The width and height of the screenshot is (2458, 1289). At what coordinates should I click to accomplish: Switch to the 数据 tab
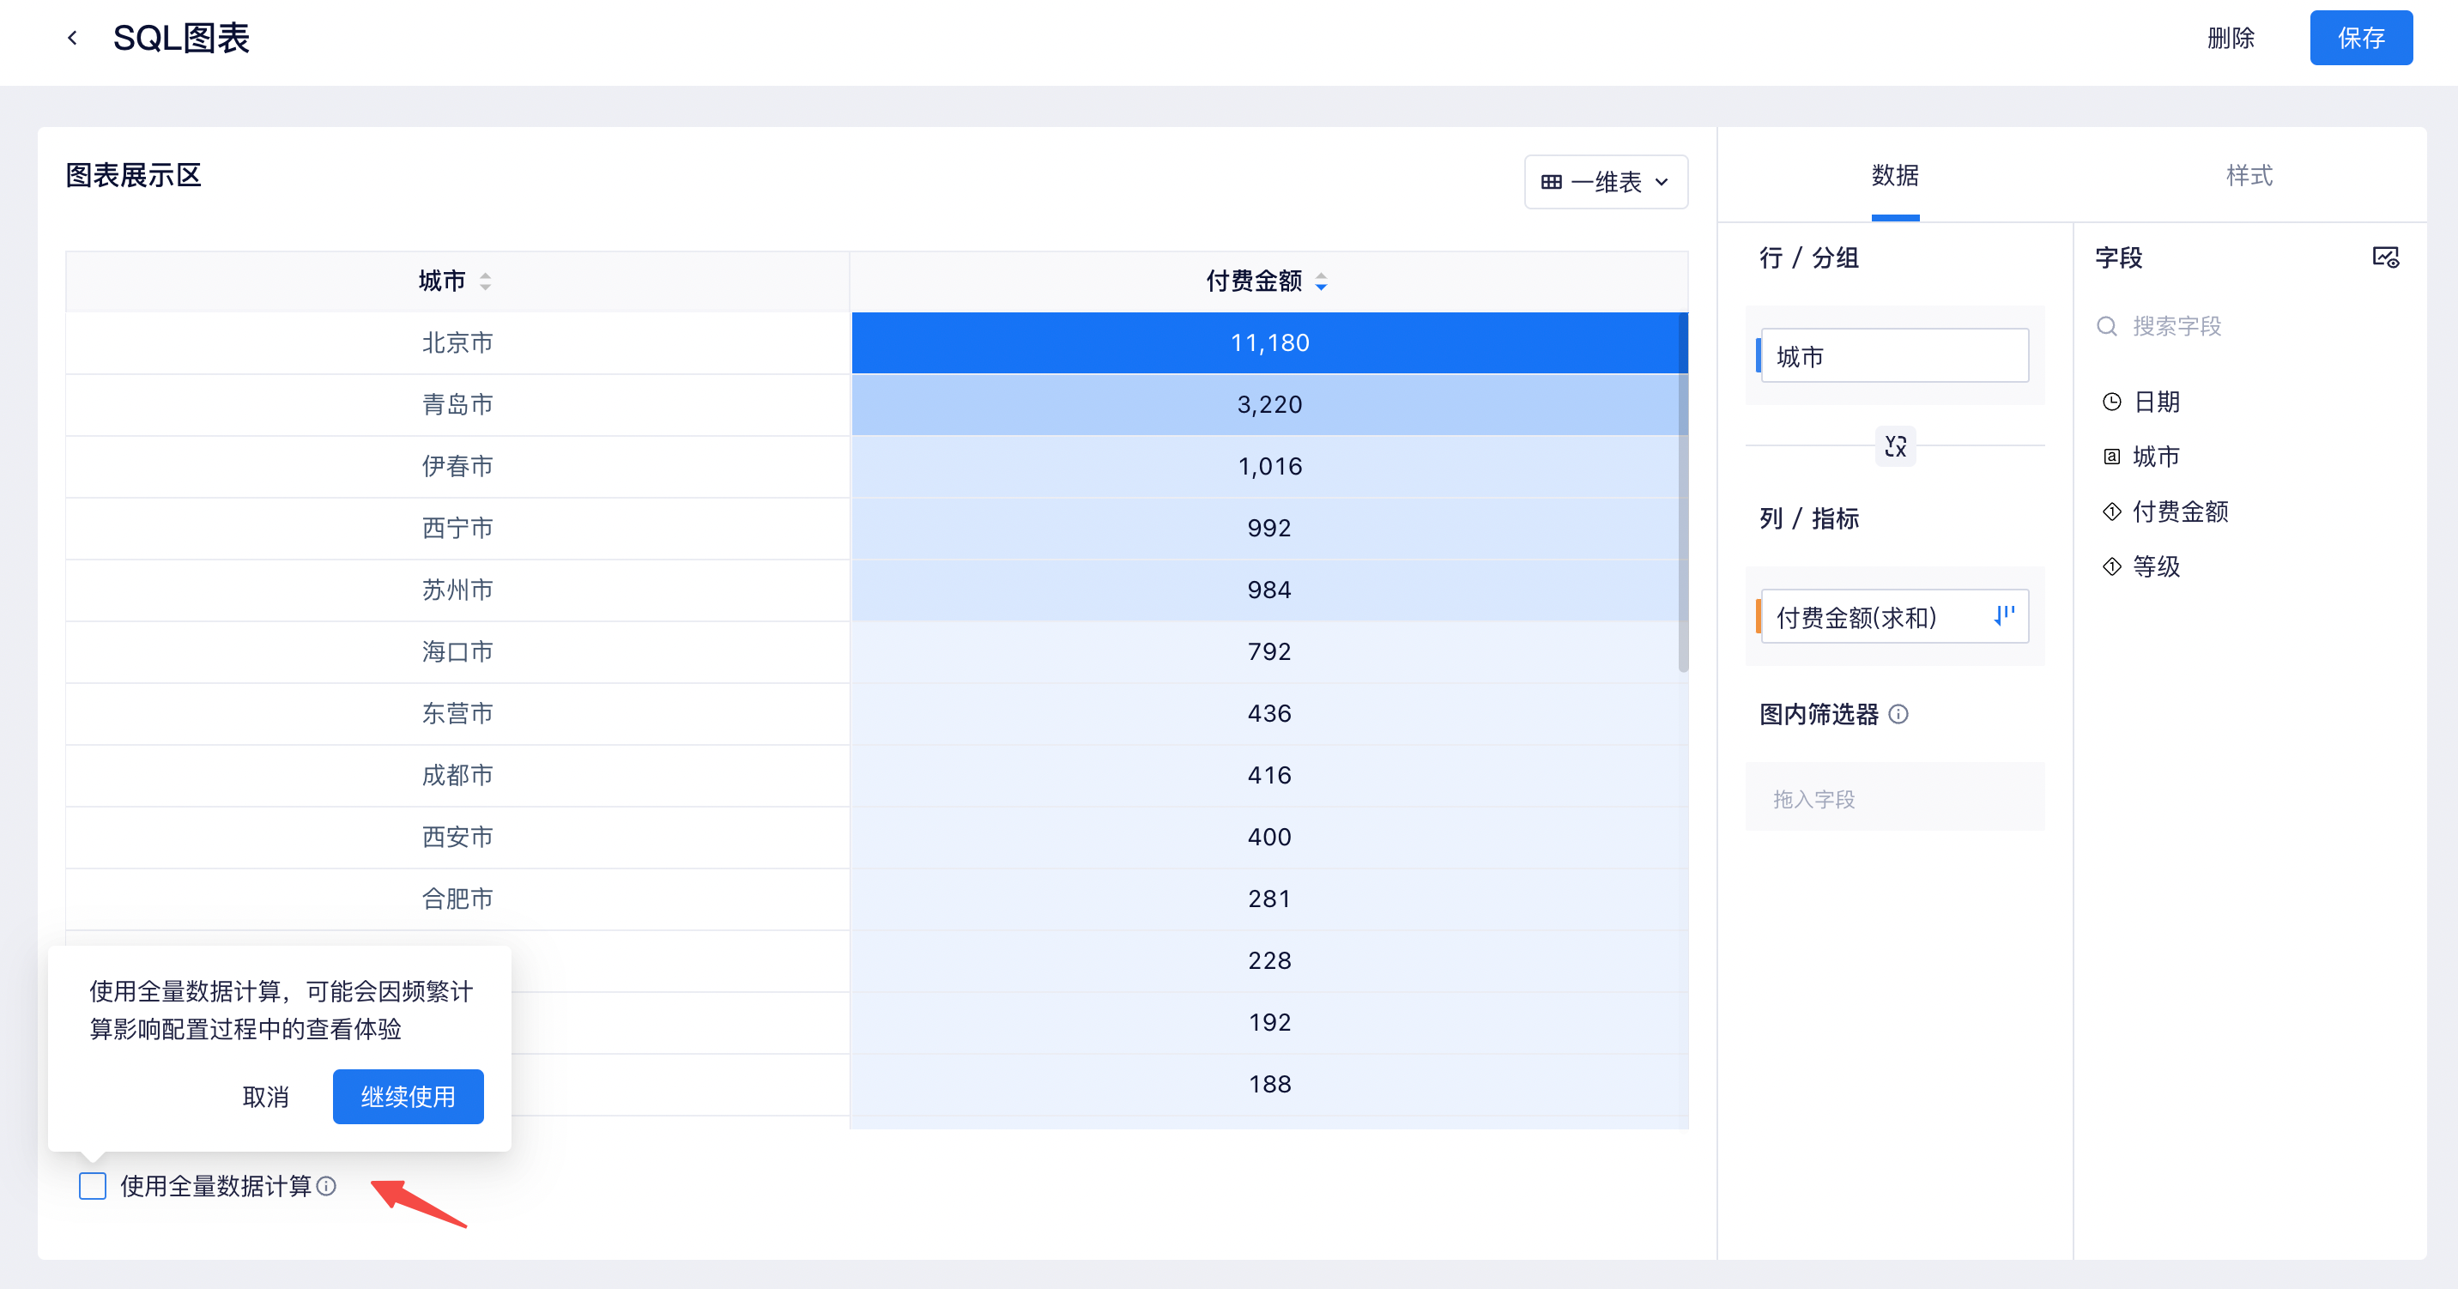coord(1895,176)
